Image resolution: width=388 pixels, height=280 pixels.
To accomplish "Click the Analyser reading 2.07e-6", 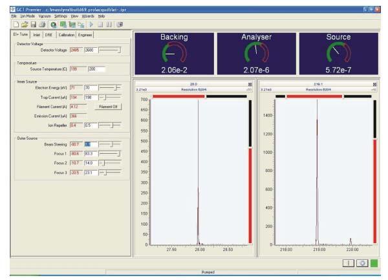I will point(256,70).
